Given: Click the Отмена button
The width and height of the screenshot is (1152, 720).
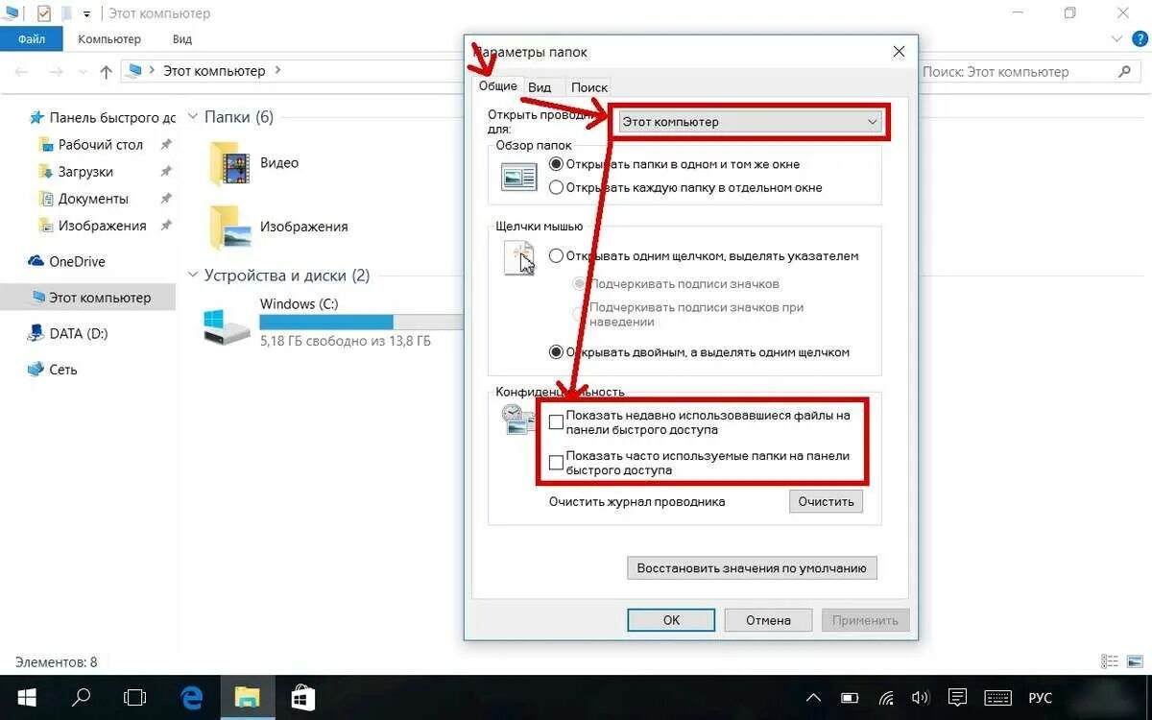Looking at the screenshot, I should click(768, 620).
